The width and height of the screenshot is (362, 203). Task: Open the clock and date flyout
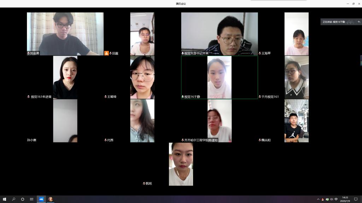point(345,199)
